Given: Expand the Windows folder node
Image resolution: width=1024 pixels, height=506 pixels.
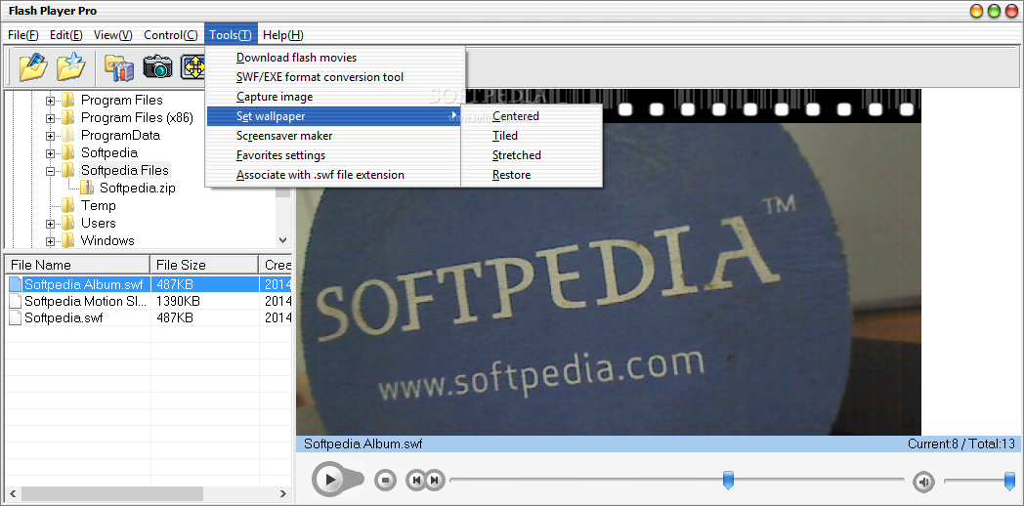Looking at the screenshot, I should coord(50,241).
